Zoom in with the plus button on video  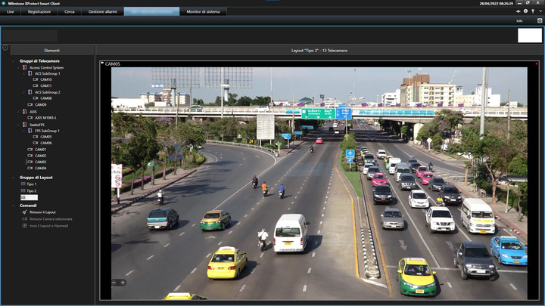pyautogui.click(x=123, y=283)
